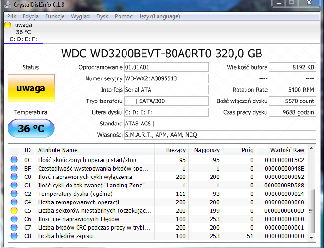Click the Litera dysku field
The width and height of the screenshot is (324, 248).
166,112
